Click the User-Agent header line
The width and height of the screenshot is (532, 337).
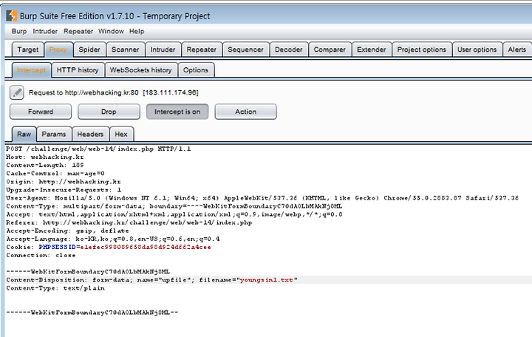[x=262, y=198]
